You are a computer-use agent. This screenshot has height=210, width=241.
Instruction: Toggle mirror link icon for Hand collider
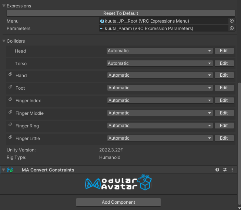[10, 74]
